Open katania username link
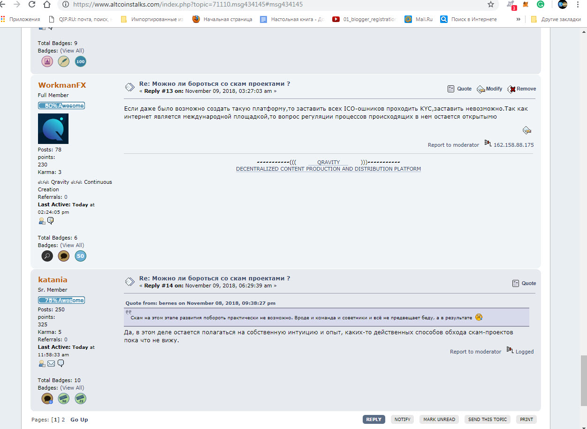The height and width of the screenshot is (429, 587). (53, 280)
